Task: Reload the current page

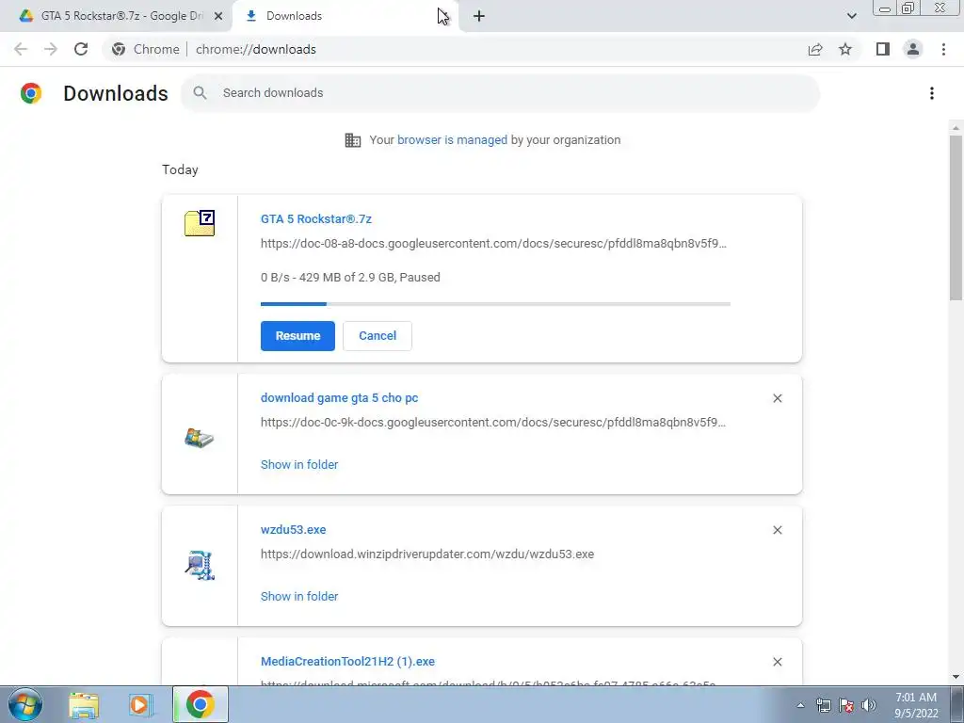Action: point(81,49)
